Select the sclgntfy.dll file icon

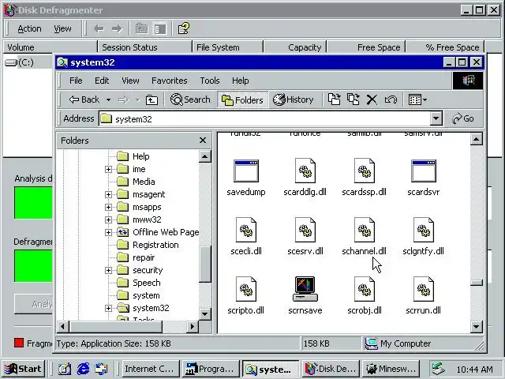[424, 230]
